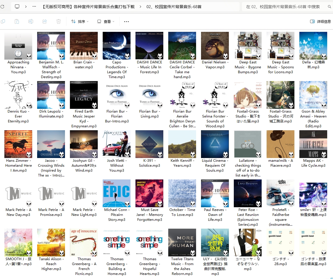Click the 02、校园宣传片背景音乐-68首 breadcrumb
The image size is (333, 279).
174,6
